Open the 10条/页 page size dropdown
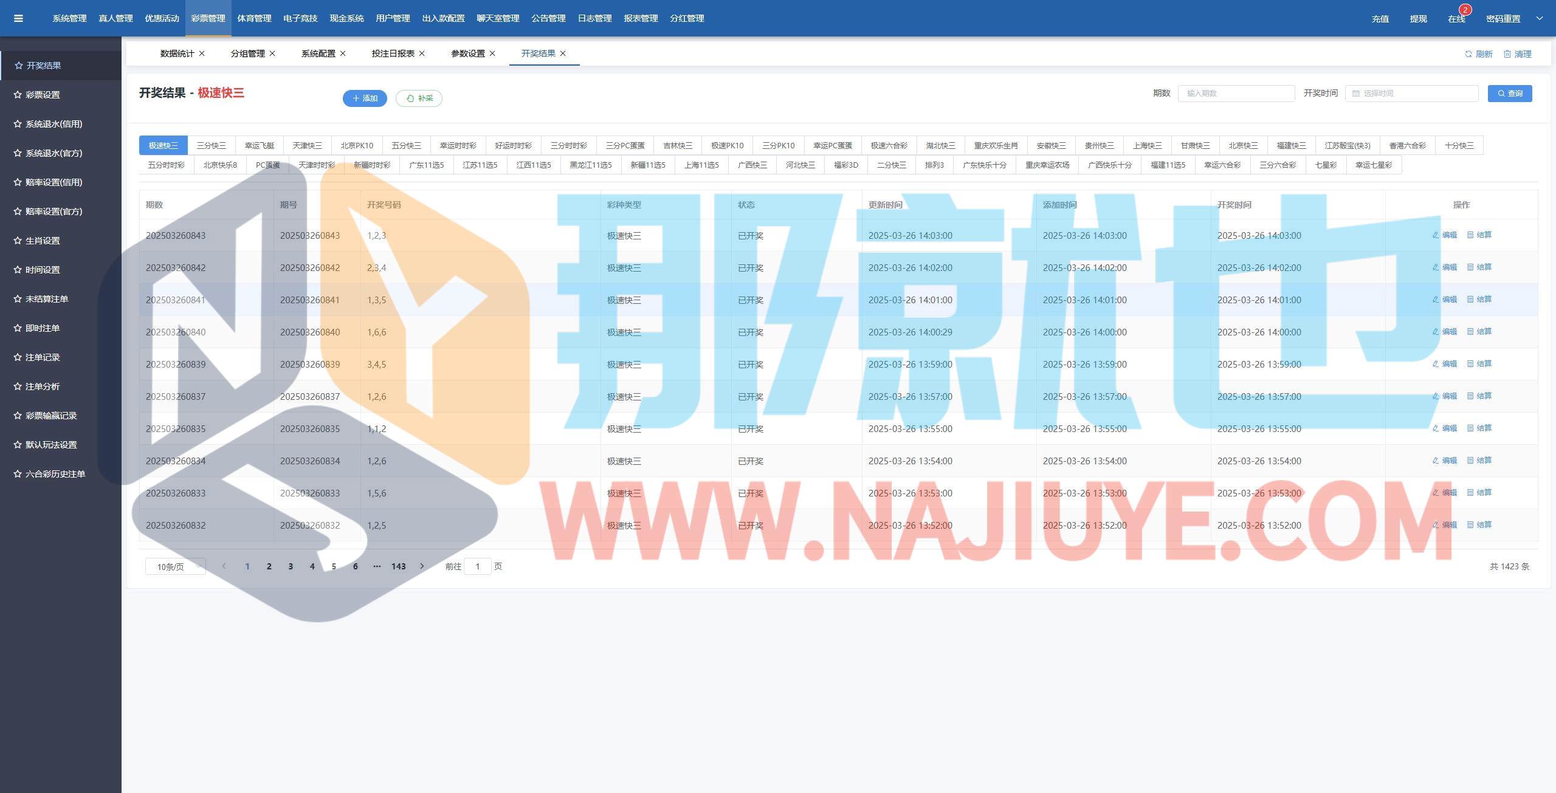Viewport: 1556px width, 793px height. 175,566
